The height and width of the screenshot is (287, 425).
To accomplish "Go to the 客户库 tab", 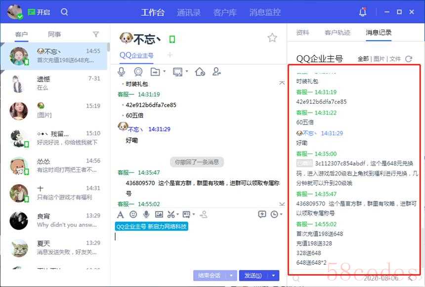I will point(225,12).
